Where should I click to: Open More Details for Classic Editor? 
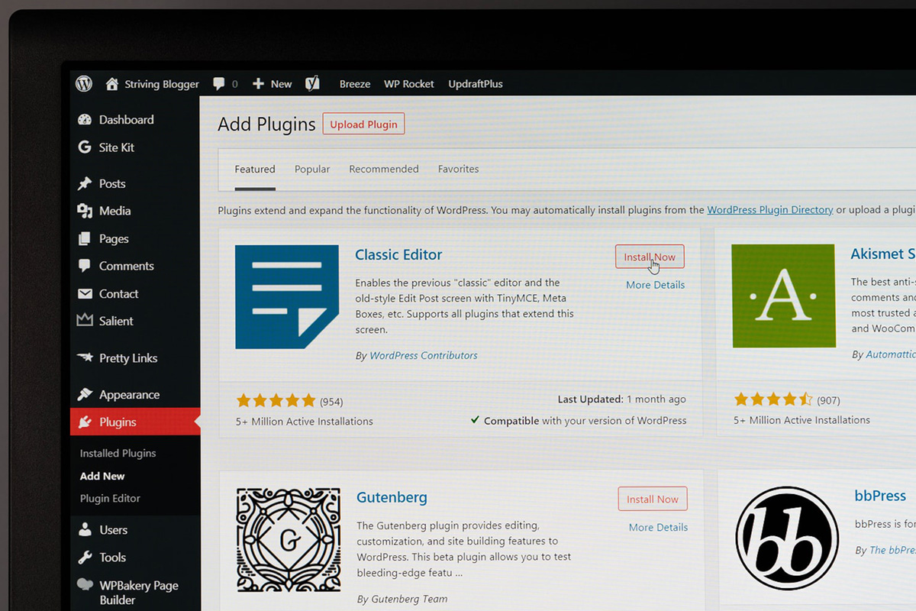(656, 285)
